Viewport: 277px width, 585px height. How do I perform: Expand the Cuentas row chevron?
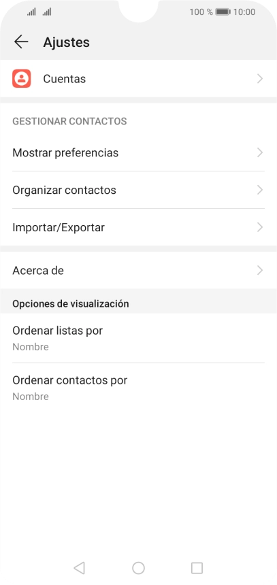[x=260, y=79]
